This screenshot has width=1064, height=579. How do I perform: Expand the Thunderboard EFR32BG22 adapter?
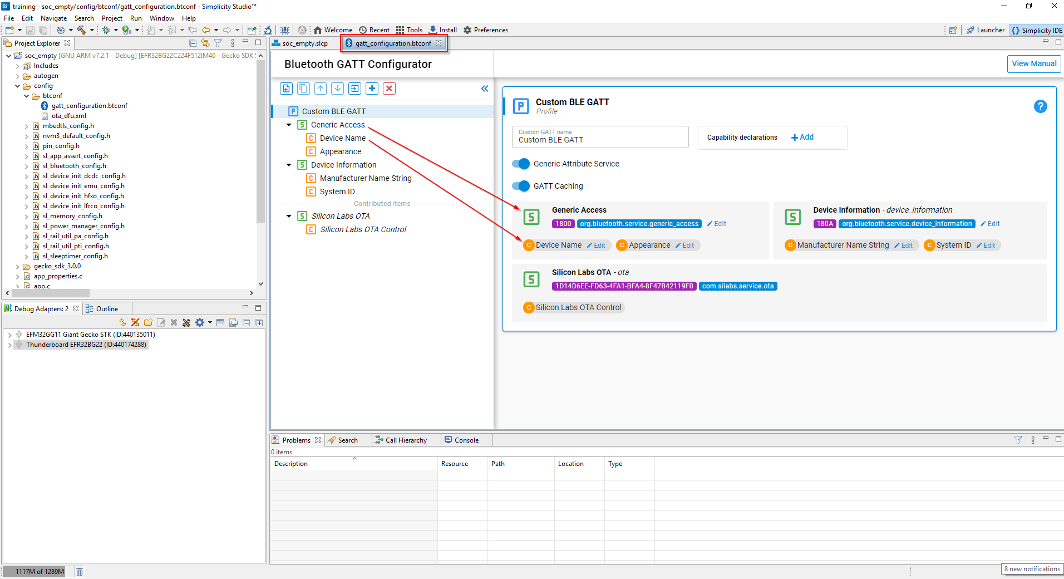pos(10,345)
